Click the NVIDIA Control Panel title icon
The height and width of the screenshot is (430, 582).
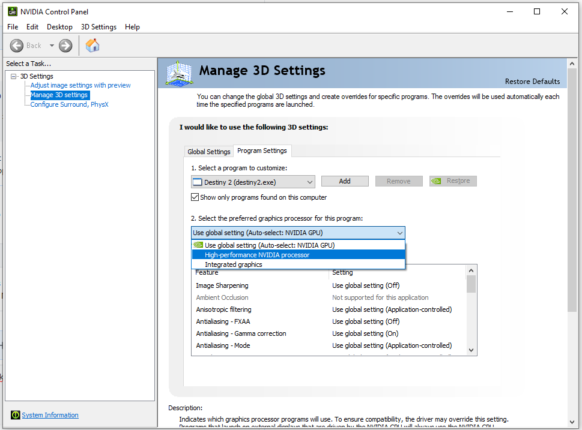tap(13, 11)
